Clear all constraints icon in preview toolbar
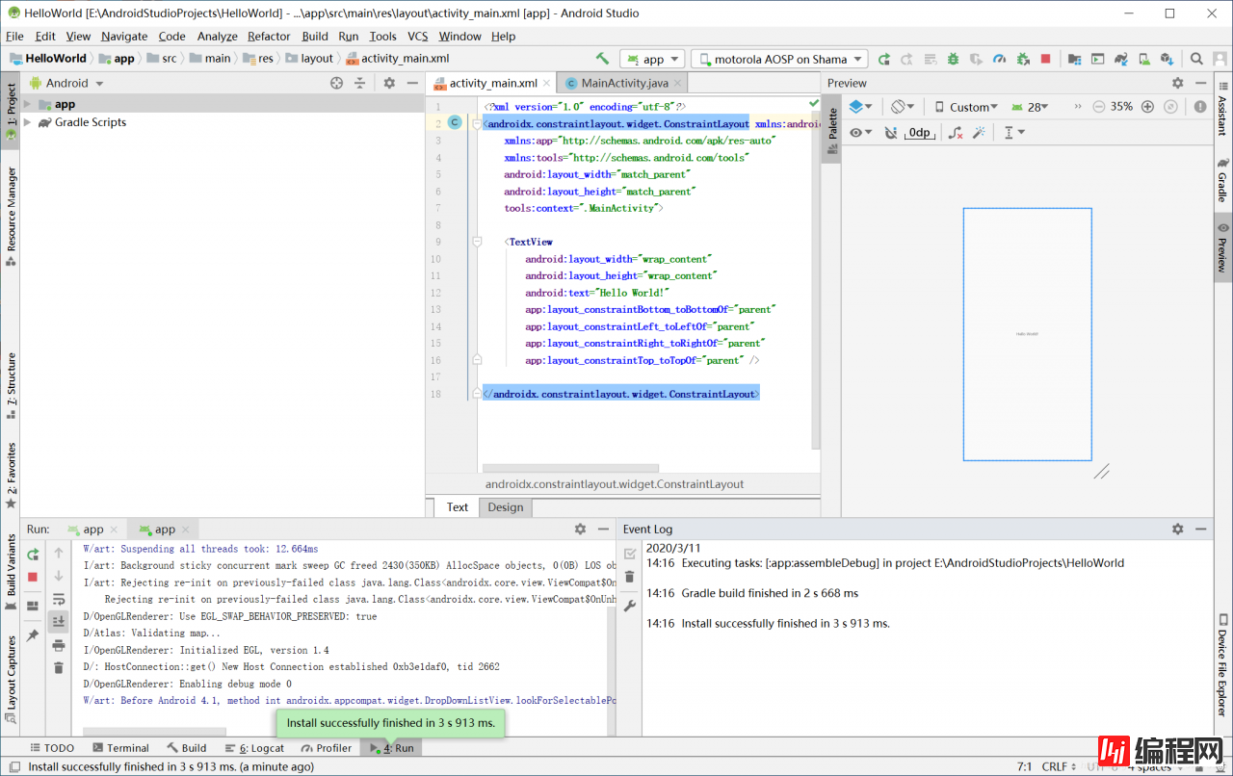The height and width of the screenshot is (776, 1233). point(955,133)
